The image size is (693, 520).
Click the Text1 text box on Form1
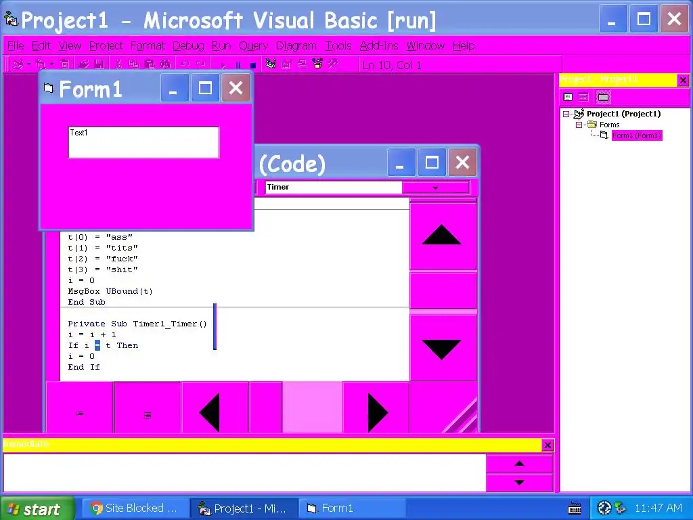click(143, 142)
